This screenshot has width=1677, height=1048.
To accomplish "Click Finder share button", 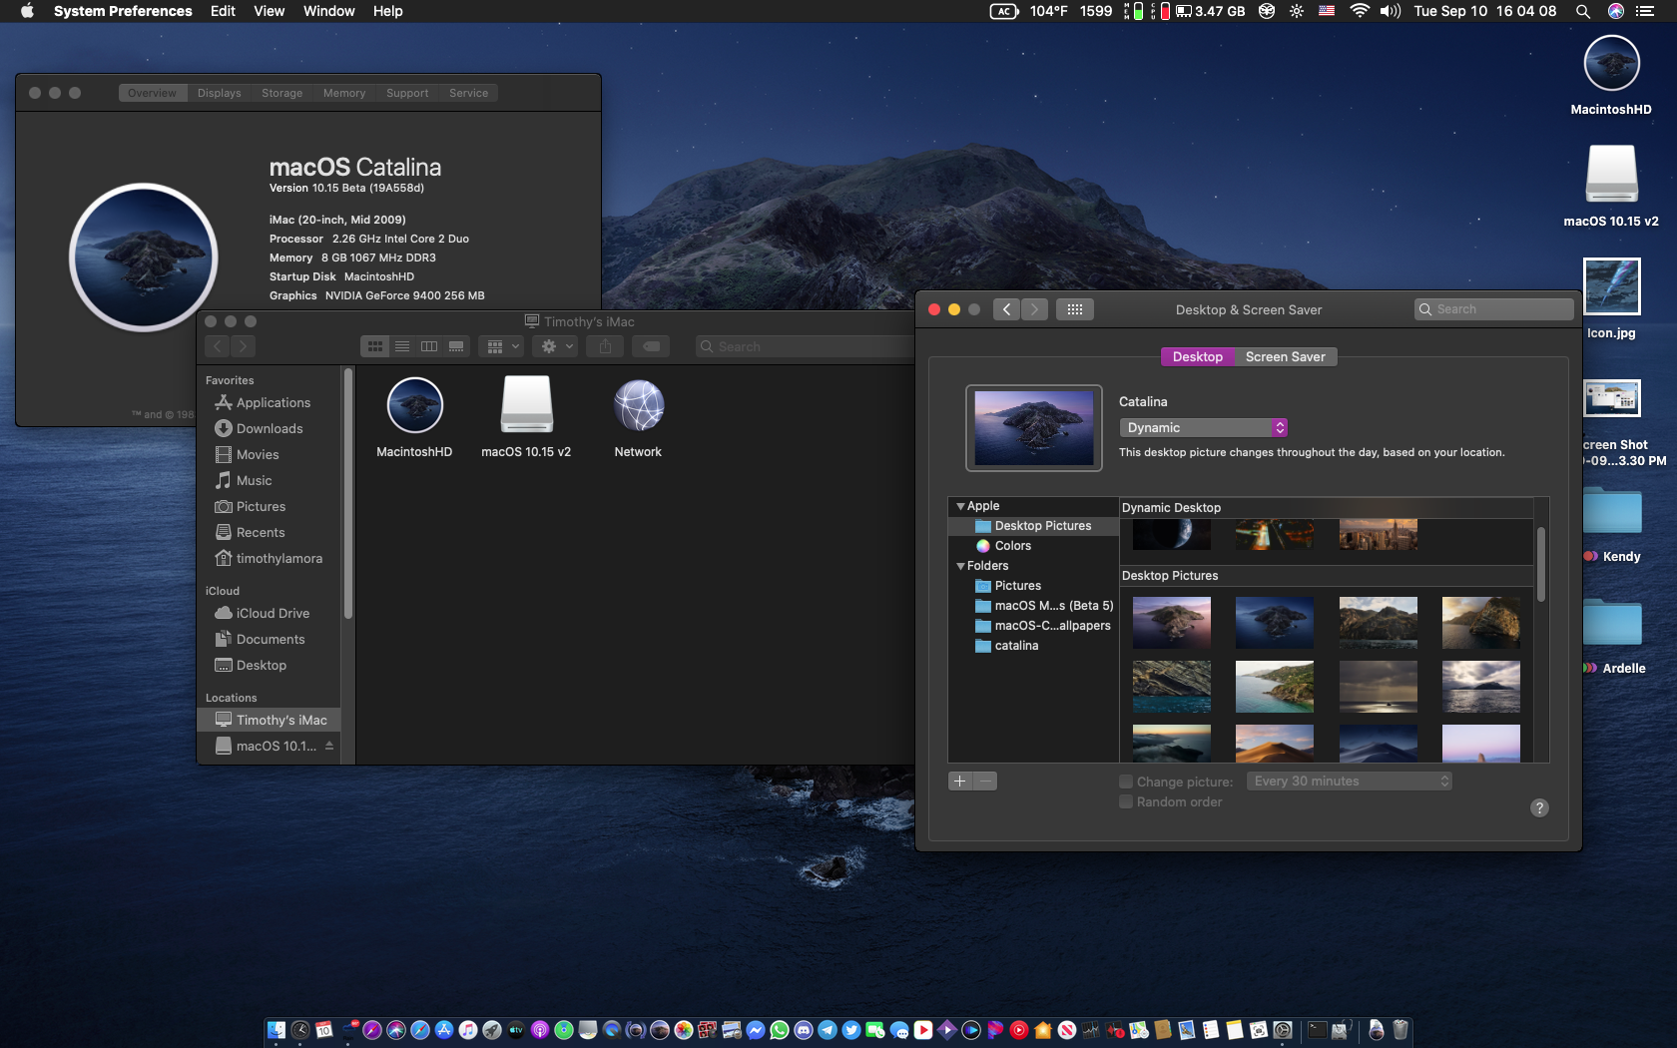I will point(605,346).
